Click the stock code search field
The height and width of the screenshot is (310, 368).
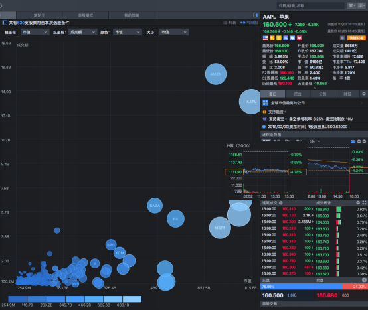click(x=310, y=5)
